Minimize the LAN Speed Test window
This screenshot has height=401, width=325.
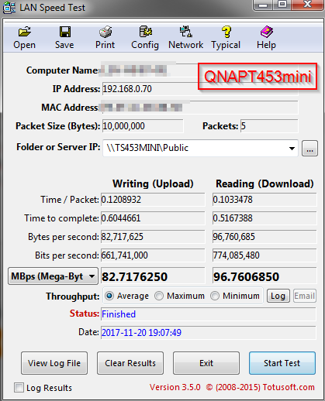263,5
